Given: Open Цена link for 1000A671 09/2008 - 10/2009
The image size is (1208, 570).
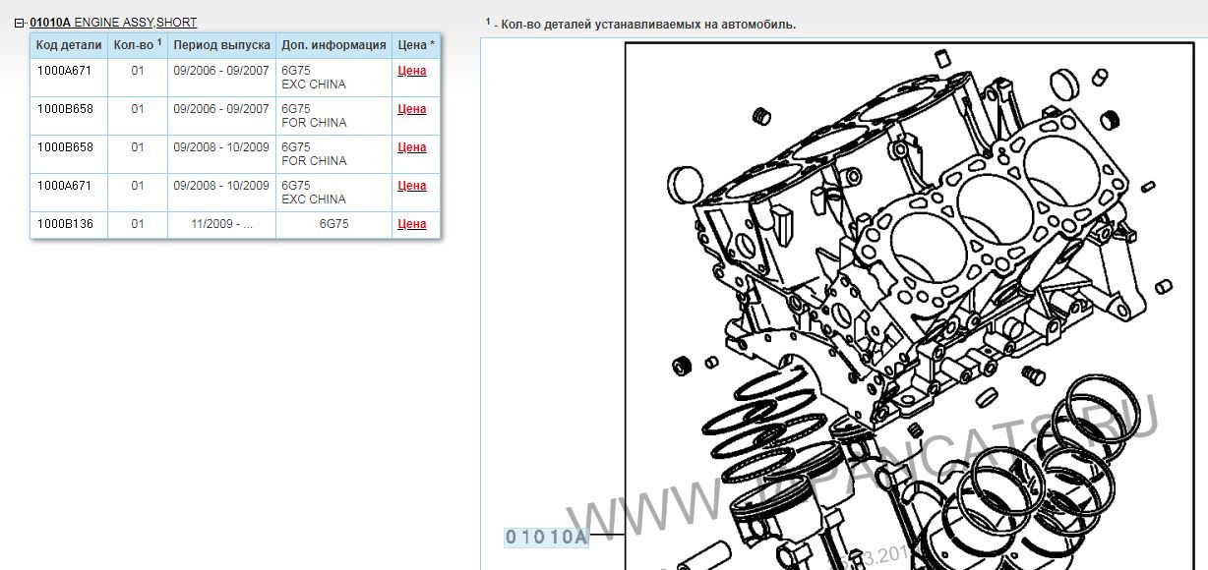Looking at the screenshot, I should [x=411, y=186].
